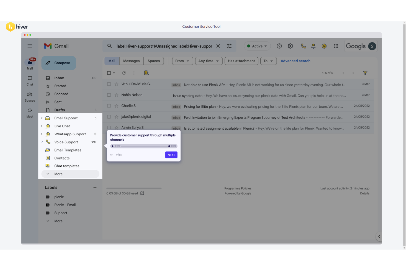This screenshot has height=271, width=406.
Task: Open the From filter dropdown
Action: 182,61
